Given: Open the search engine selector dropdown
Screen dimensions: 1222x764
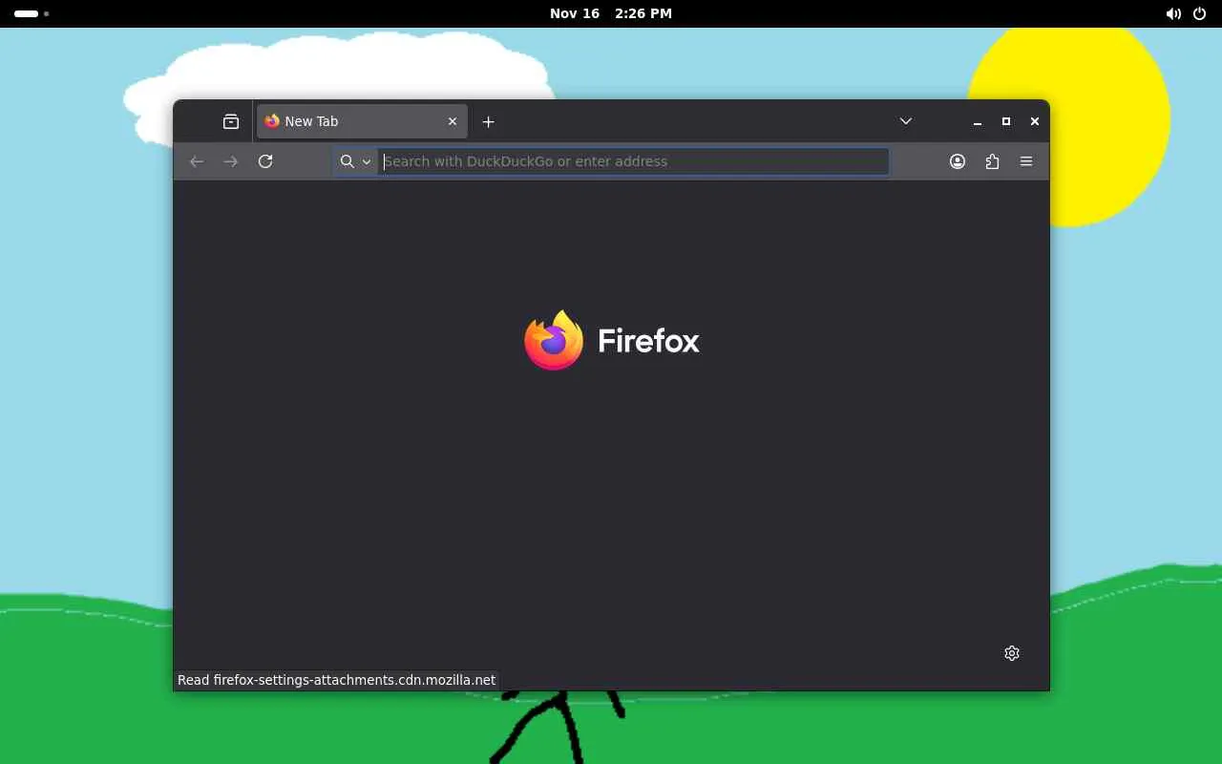Looking at the screenshot, I should coord(355,161).
